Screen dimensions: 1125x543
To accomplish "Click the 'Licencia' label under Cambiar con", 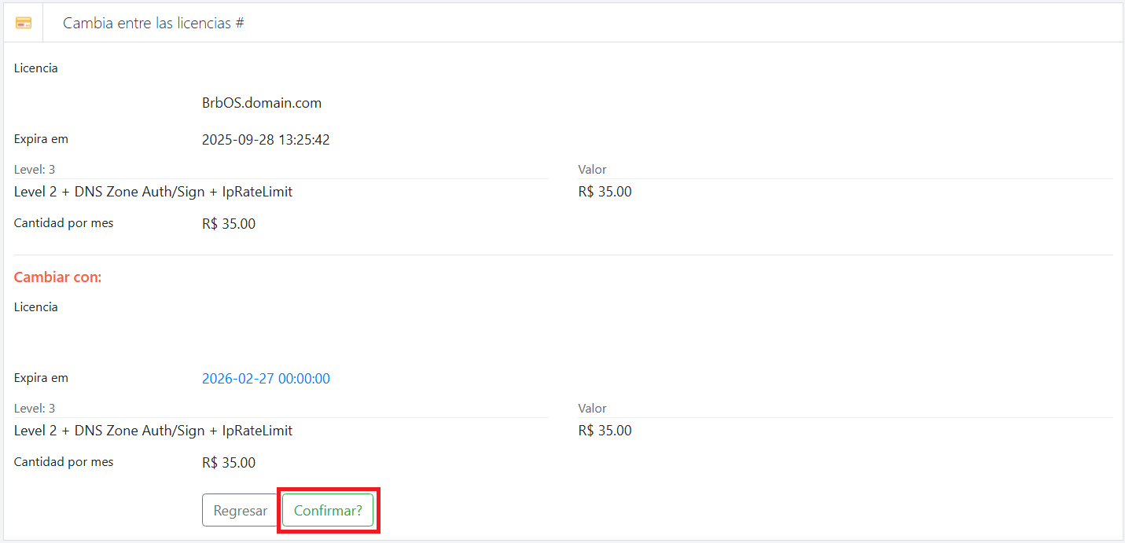I will tap(36, 307).
